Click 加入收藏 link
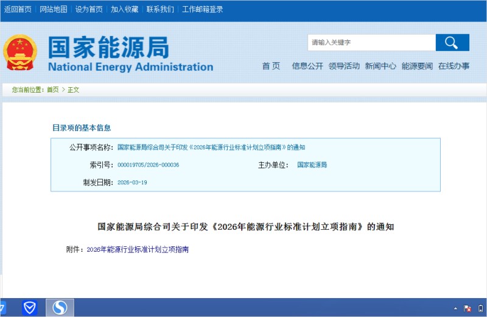 point(125,9)
